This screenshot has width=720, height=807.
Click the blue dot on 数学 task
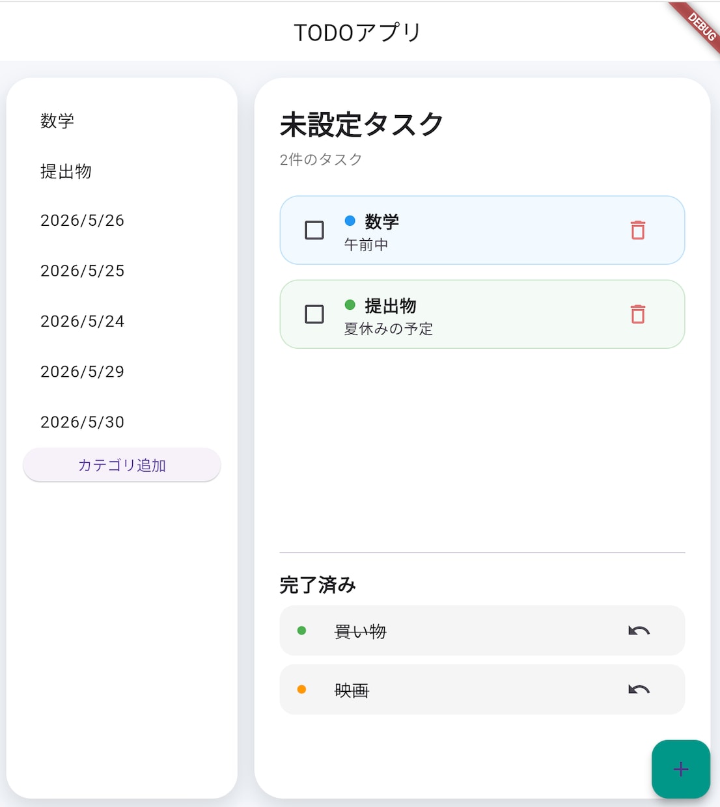[x=350, y=221]
